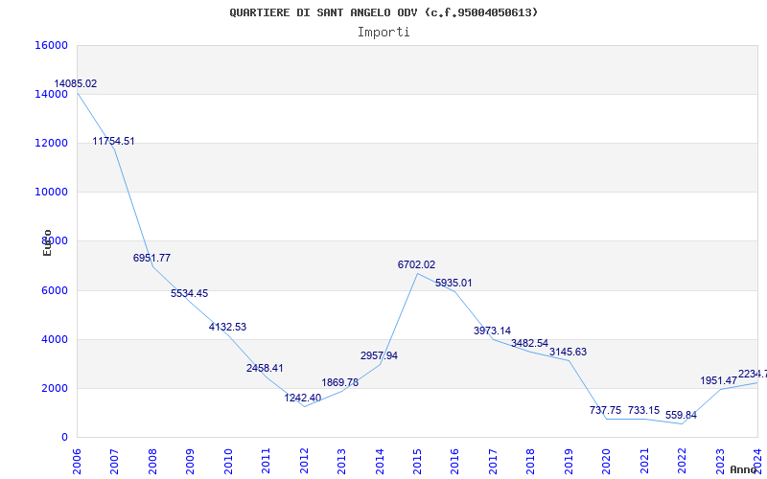Click the 2015 x-axis year label
The height and width of the screenshot is (479, 767).
pos(417,461)
